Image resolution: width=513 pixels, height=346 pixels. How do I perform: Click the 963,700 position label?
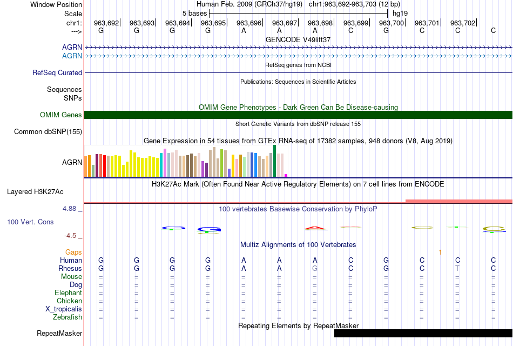point(391,23)
